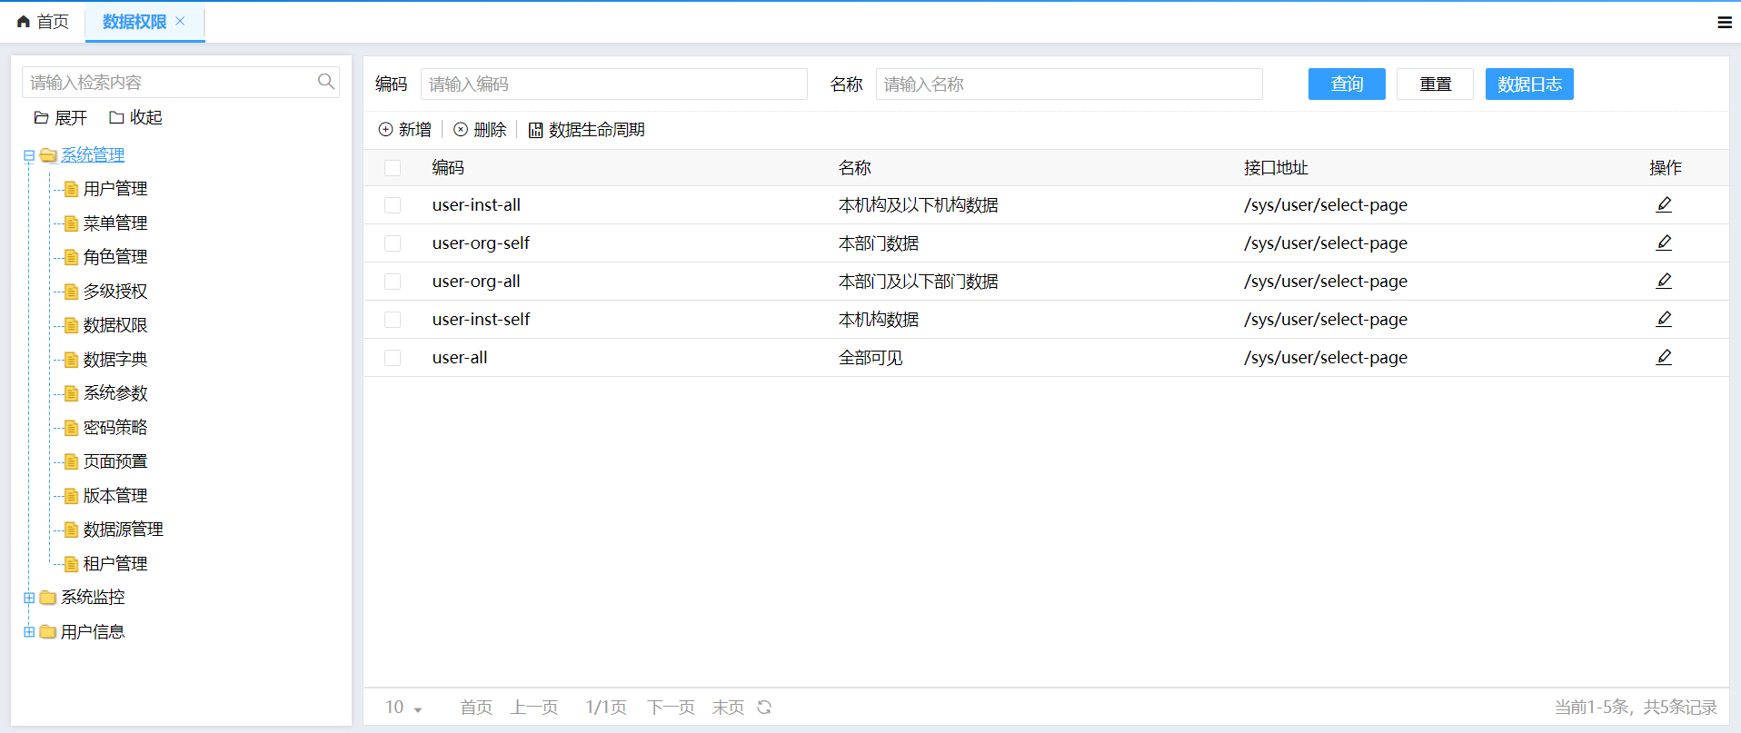
Task: Click the refresh icon in pagination bar
Action: pos(764,708)
